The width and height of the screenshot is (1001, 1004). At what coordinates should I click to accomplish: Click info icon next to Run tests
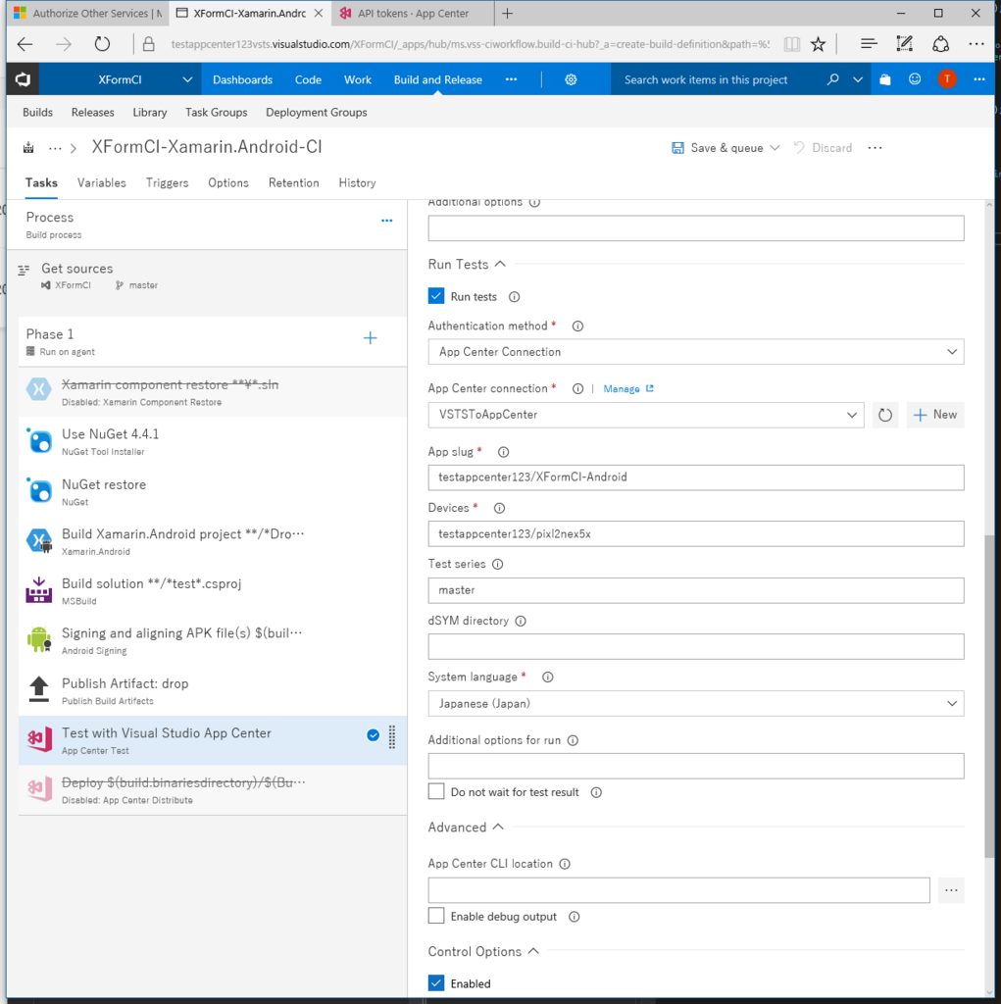(515, 297)
